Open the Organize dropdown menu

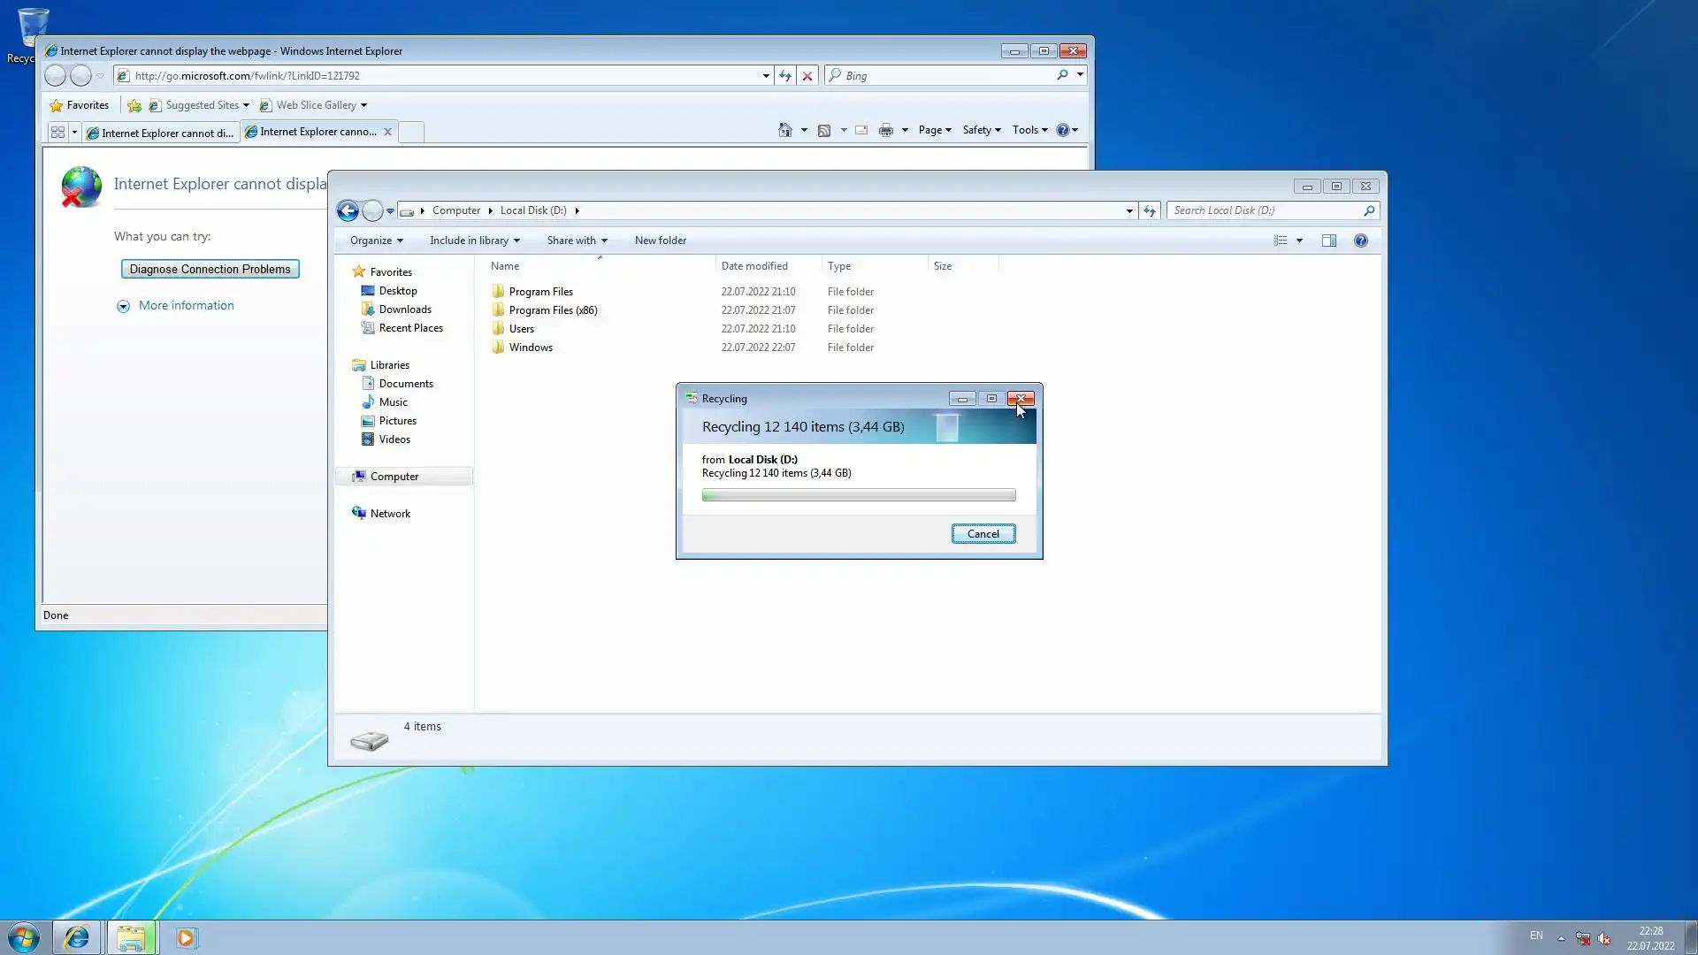(x=376, y=241)
